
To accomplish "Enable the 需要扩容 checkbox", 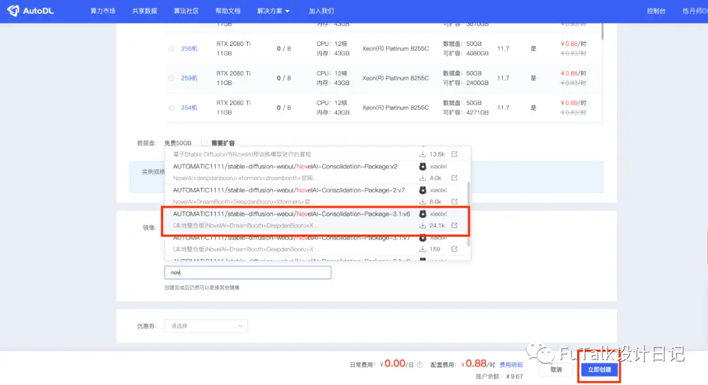I will click(205, 143).
